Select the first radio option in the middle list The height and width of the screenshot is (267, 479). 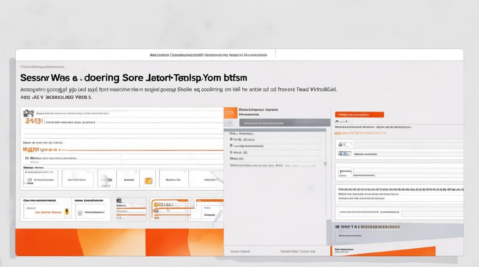(231, 140)
